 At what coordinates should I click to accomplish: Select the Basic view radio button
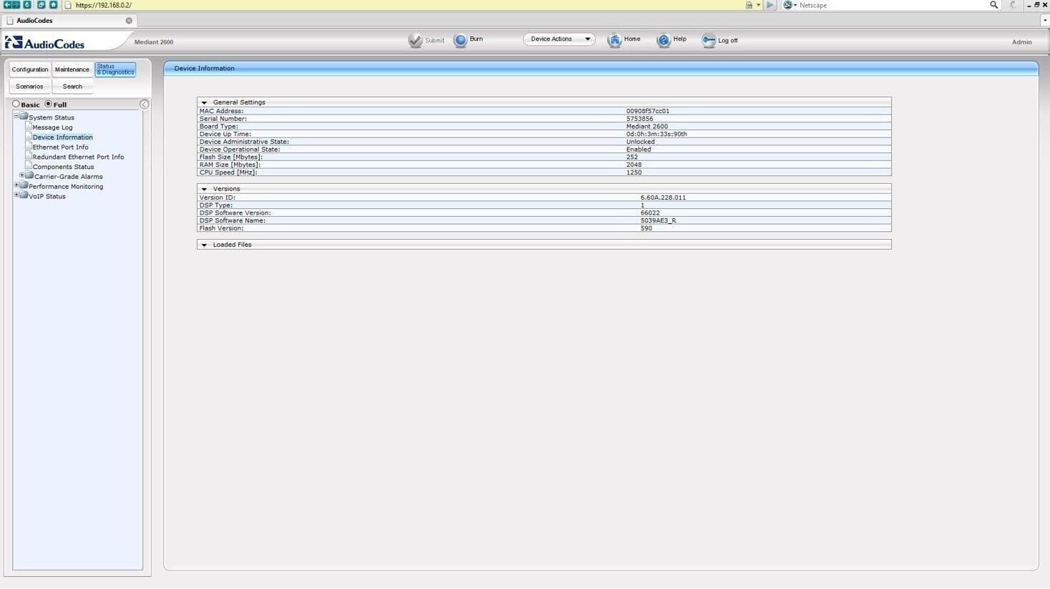(16, 104)
